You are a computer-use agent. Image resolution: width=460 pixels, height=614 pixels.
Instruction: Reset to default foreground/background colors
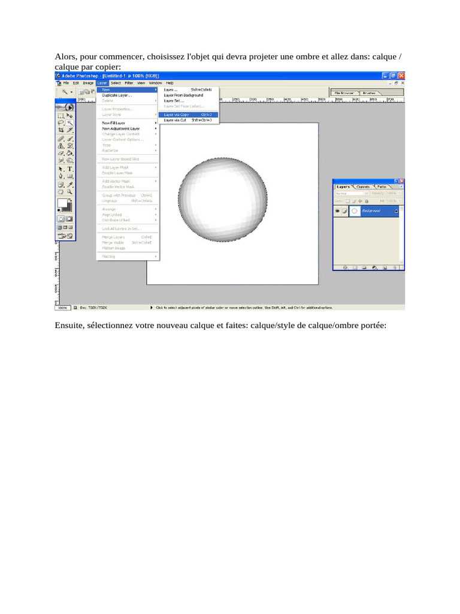pos(59,210)
